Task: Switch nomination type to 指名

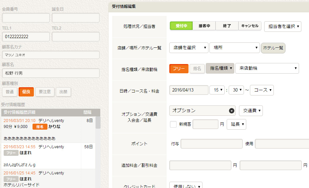Action: click(197, 69)
